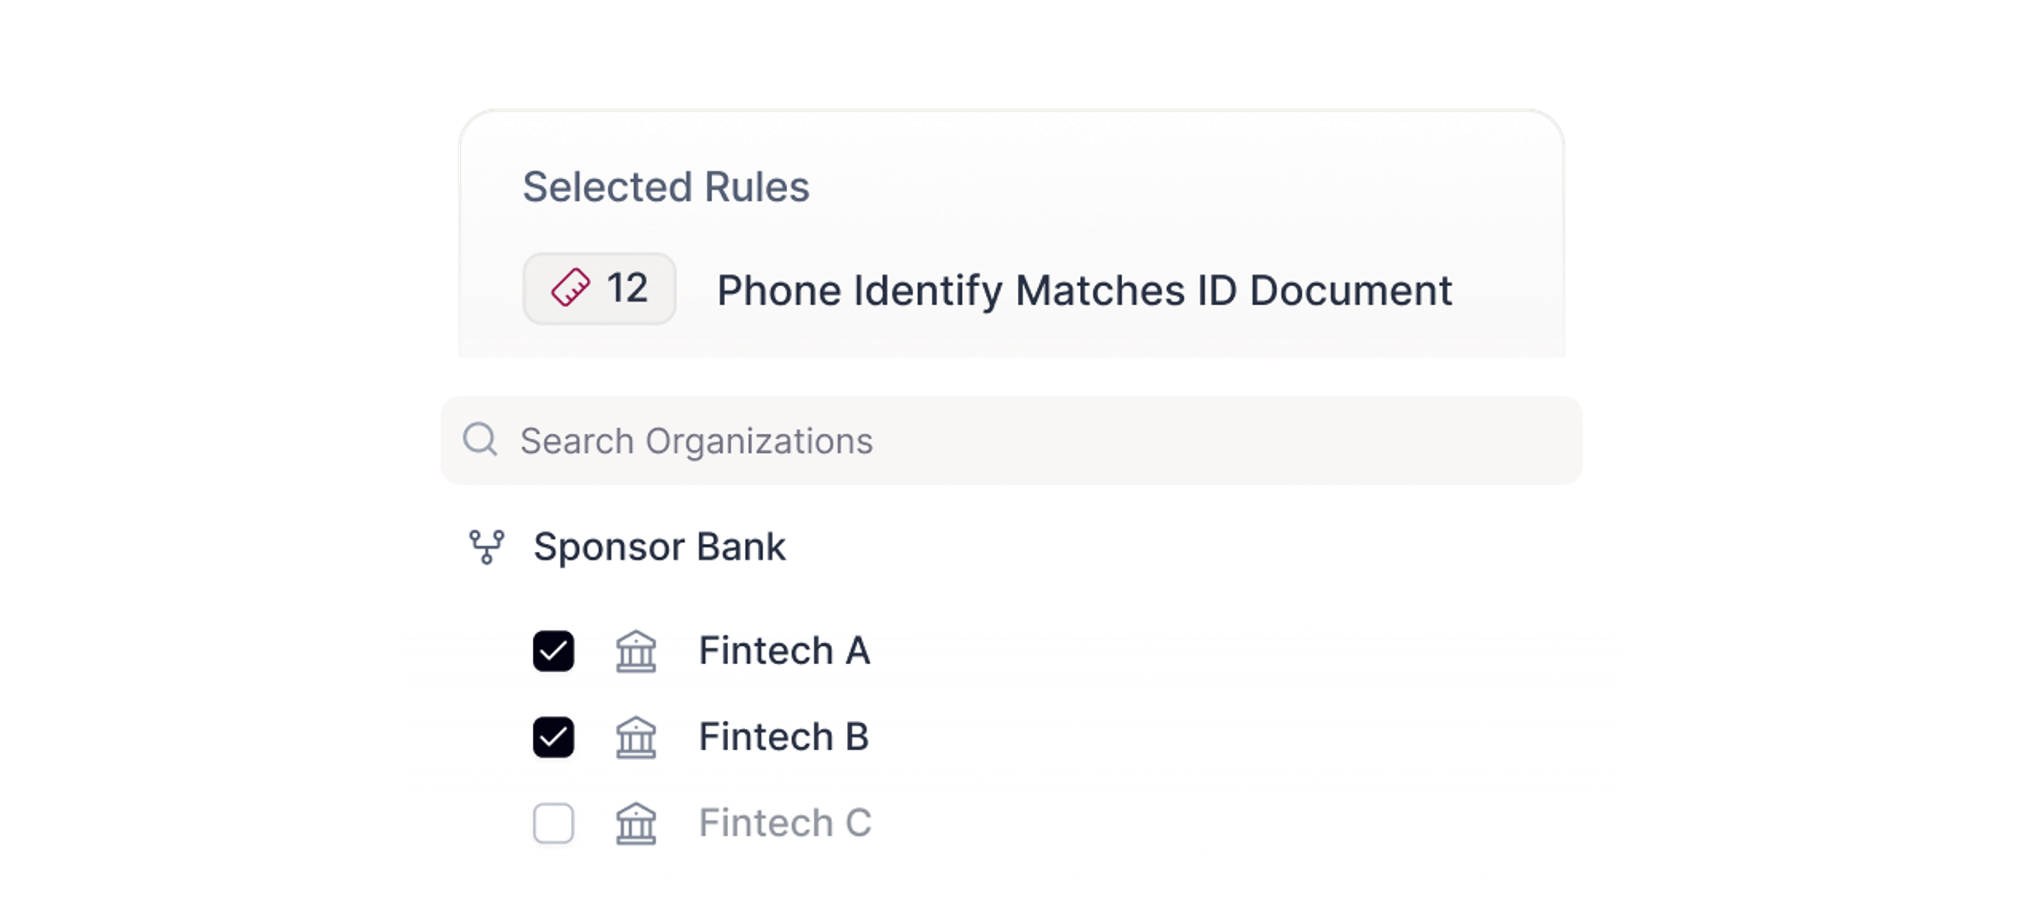Click the number 12 in the rule badge
The image size is (2023, 922).
coord(627,288)
